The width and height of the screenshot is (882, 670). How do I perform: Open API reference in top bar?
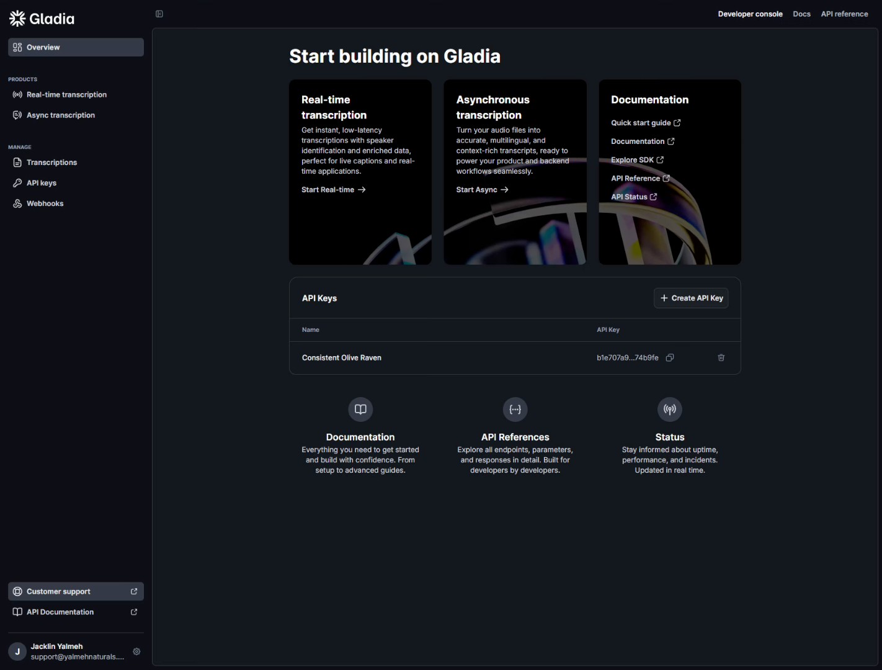point(844,14)
